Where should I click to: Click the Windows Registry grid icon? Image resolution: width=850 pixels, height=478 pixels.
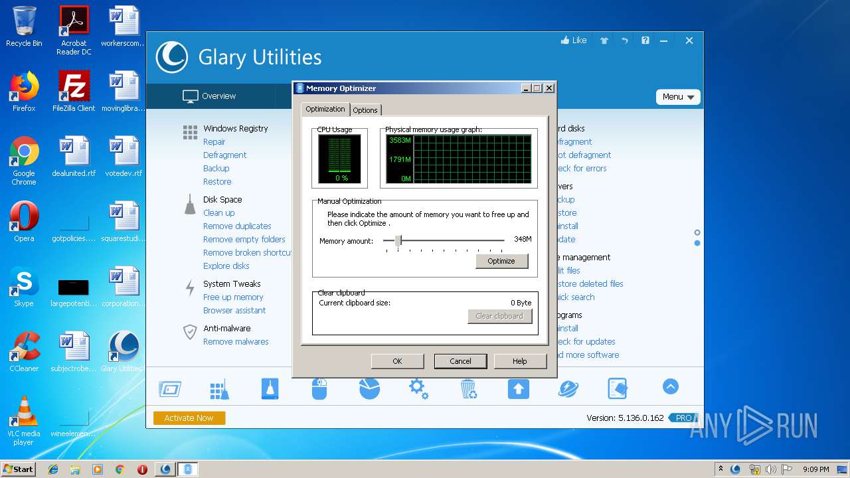pyautogui.click(x=190, y=132)
